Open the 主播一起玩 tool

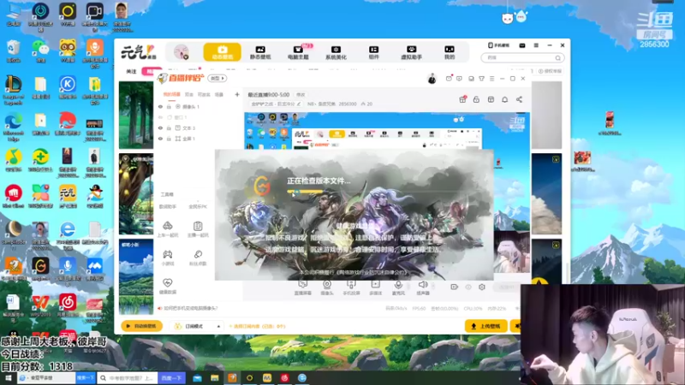(x=198, y=228)
